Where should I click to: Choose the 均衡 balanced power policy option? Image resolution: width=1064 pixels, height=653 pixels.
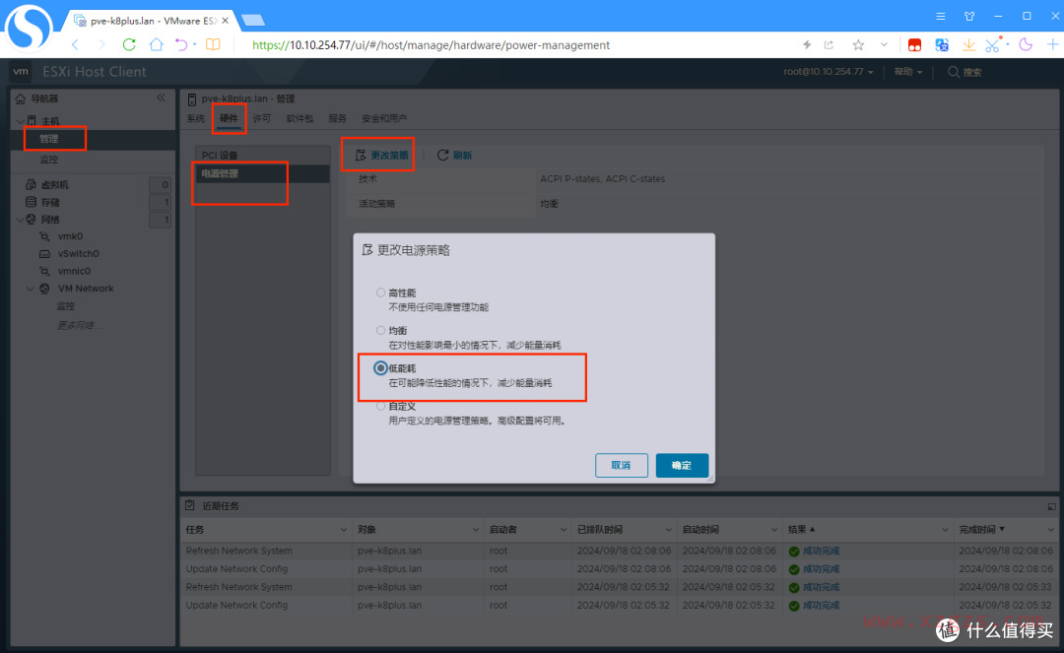tap(380, 330)
